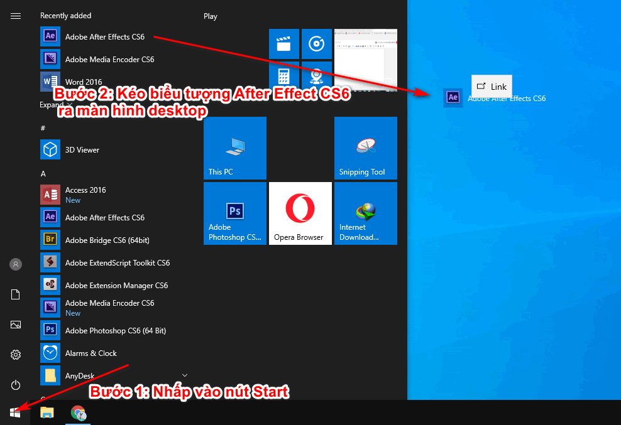Open the screenshot preview live tile
Image resolution: width=621 pixels, height=425 pixels.
[366, 60]
